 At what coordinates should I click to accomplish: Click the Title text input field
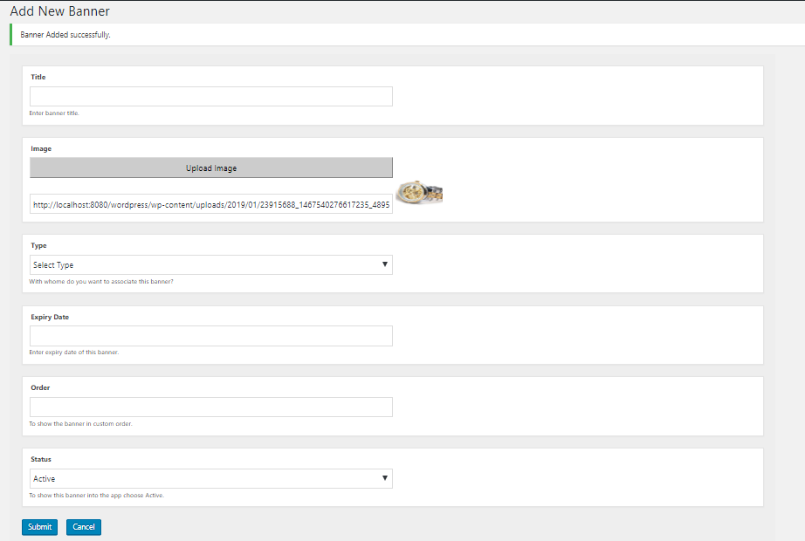(x=210, y=96)
